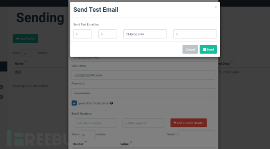Open the Show entries dropdown in headers table

[x=88, y=134]
